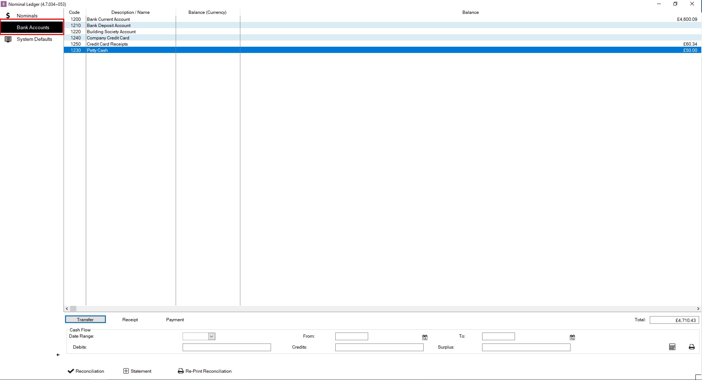Screen dimensions: 702x380
Task: Click the Nominal Ledger app title icon
Action: point(4,4)
